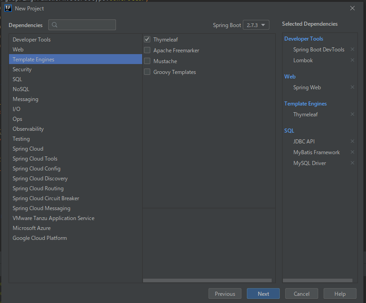Select Spring Cloud Routing category

click(75, 188)
